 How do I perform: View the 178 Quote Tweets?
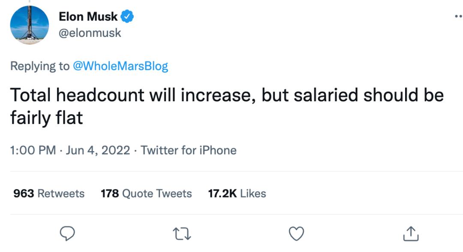click(146, 194)
